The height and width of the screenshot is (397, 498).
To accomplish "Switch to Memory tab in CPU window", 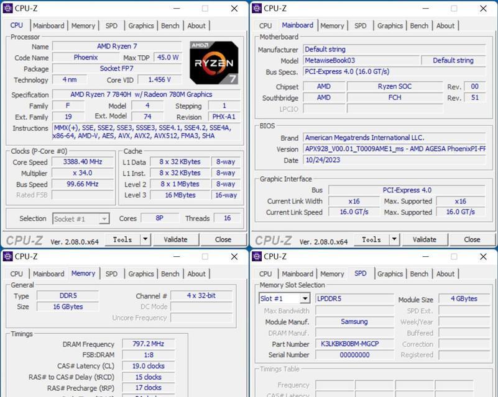I will [83, 25].
